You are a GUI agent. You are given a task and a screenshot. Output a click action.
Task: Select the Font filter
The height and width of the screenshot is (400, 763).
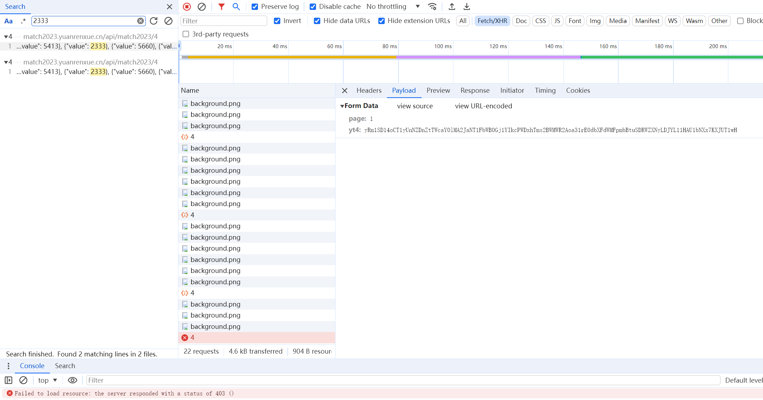[x=575, y=21]
